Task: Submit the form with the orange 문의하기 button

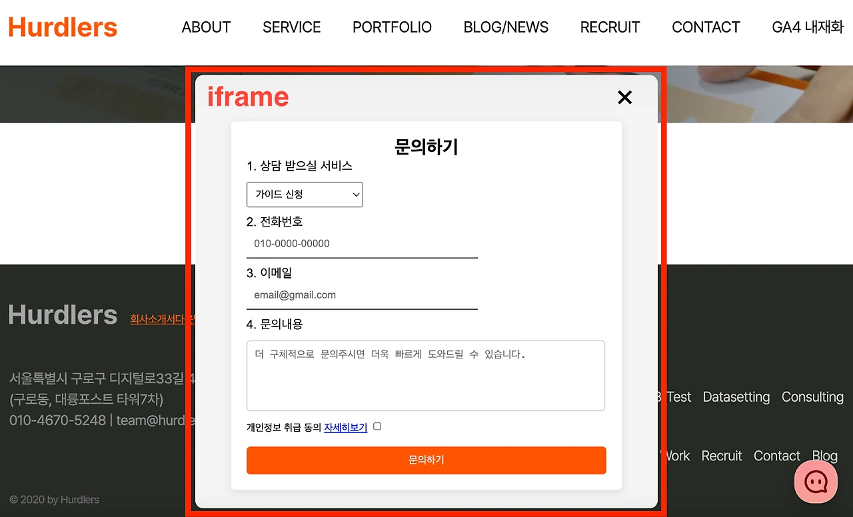Action: 426,460
